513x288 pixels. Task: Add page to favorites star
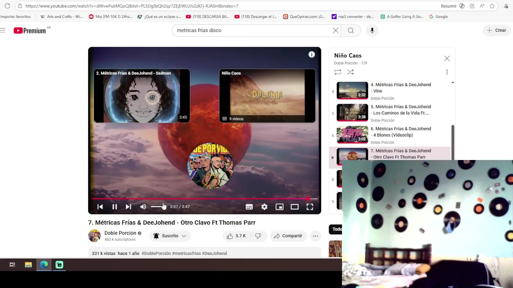coord(492,6)
